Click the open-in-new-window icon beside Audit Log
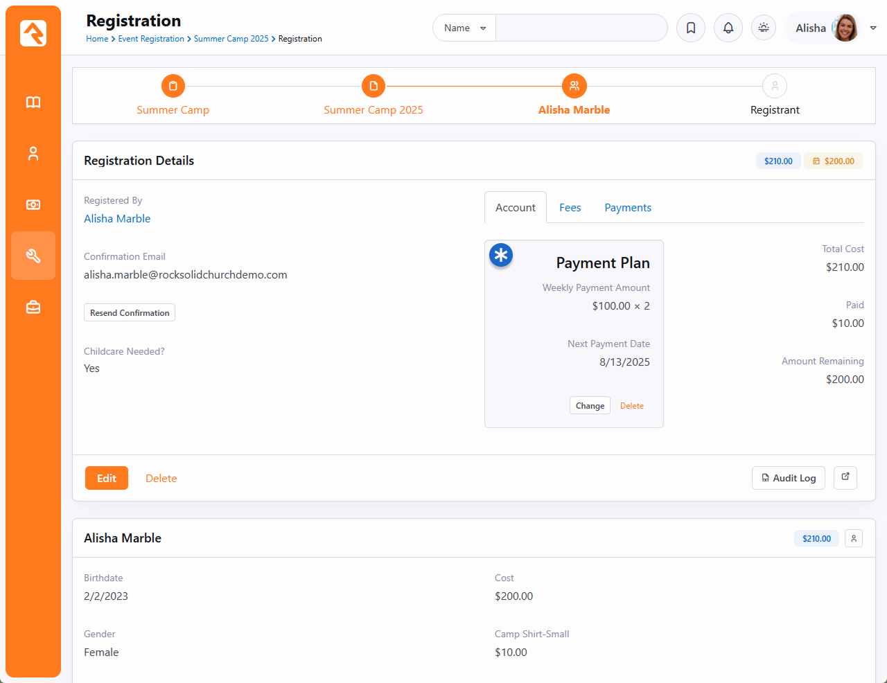This screenshot has height=683, width=887. 845,477
